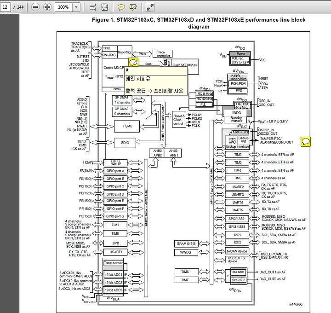
Task: Click the page number field showing 12
Action: pyautogui.click(x=5, y=7)
